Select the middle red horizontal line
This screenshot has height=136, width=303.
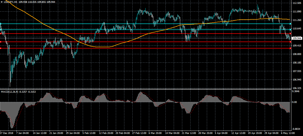[145, 42]
